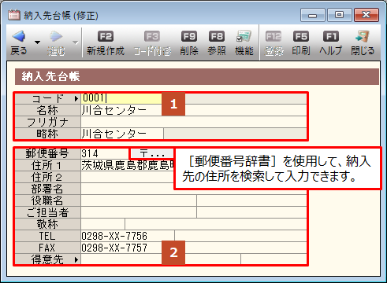387x283 pixels.
Task: Click the 戻る back arrow icon
Action: point(19,36)
